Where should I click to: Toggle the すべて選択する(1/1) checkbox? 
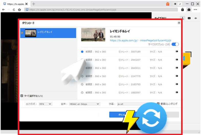pos(22,96)
